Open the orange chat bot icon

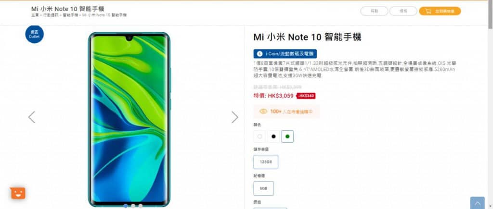pyautogui.click(x=18, y=193)
